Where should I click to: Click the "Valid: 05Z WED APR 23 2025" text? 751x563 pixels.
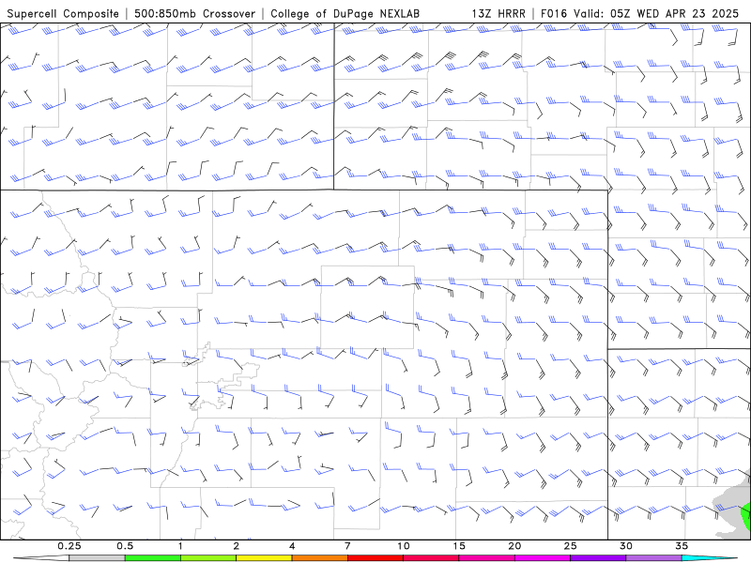pyautogui.click(x=654, y=13)
